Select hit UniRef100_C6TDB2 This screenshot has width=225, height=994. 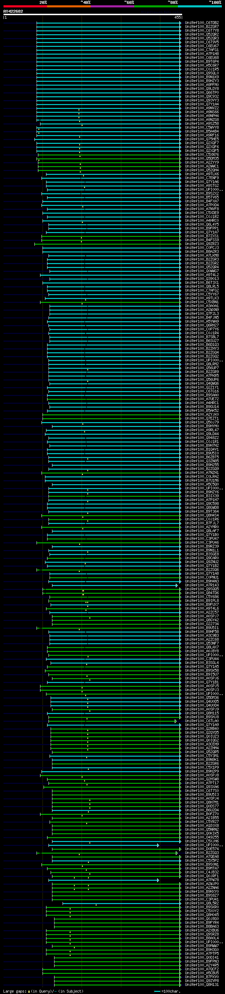coord(202,23)
